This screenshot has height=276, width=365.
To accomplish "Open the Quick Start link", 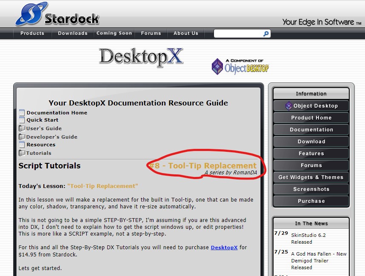I will tap(43, 120).
